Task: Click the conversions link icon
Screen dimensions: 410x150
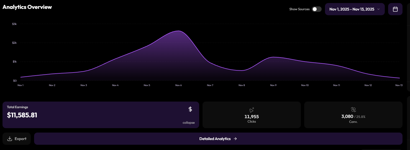Action: [353, 110]
